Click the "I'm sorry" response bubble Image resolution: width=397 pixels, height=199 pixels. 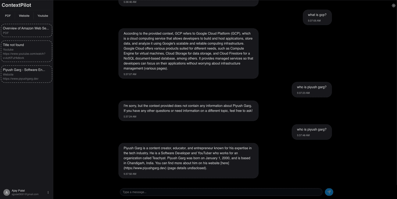[x=188, y=111]
